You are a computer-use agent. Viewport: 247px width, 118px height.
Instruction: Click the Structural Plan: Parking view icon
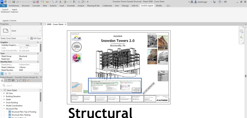pyautogui.click(x=9, y=115)
